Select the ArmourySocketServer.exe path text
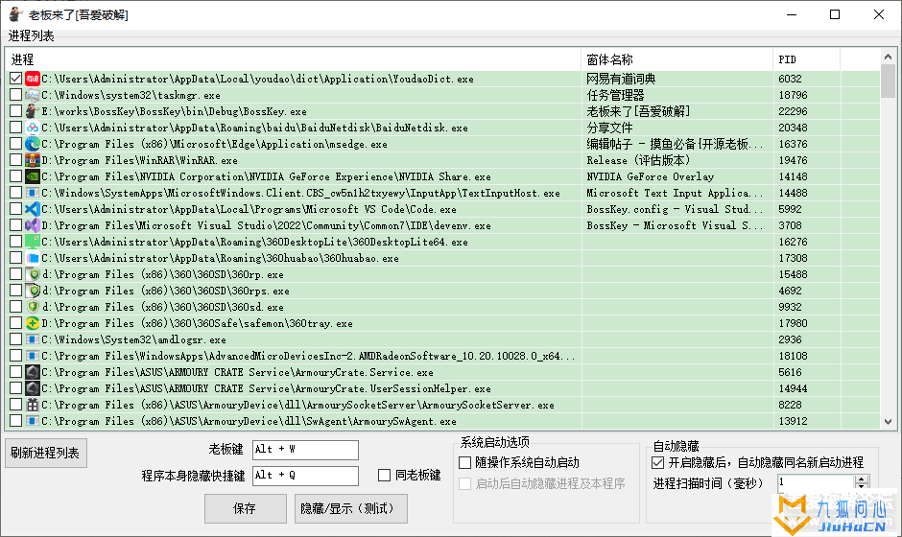Image resolution: width=902 pixels, height=537 pixels. point(297,405)
